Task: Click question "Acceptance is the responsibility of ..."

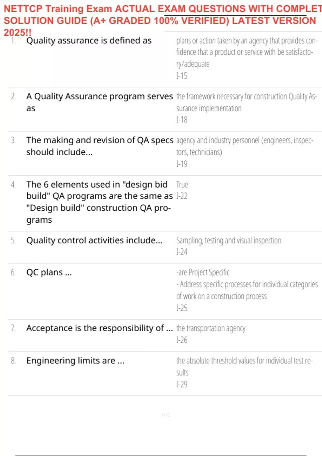Action: pos(99,328)
